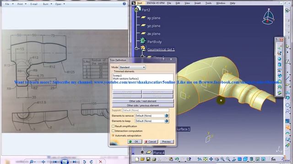Select Sweep.1 in Trimmed elements list
This screenshot has width=293, height=164.
click(x=117, y=76)
